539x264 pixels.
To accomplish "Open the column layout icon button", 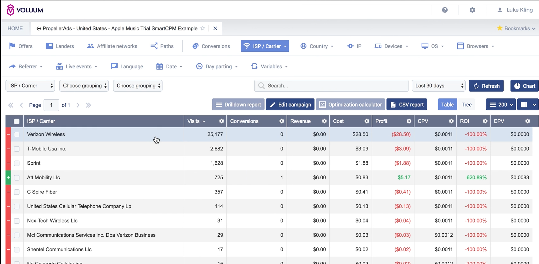I will coord(528,105).
